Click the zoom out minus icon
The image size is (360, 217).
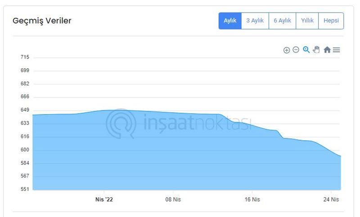click(296, 50)
